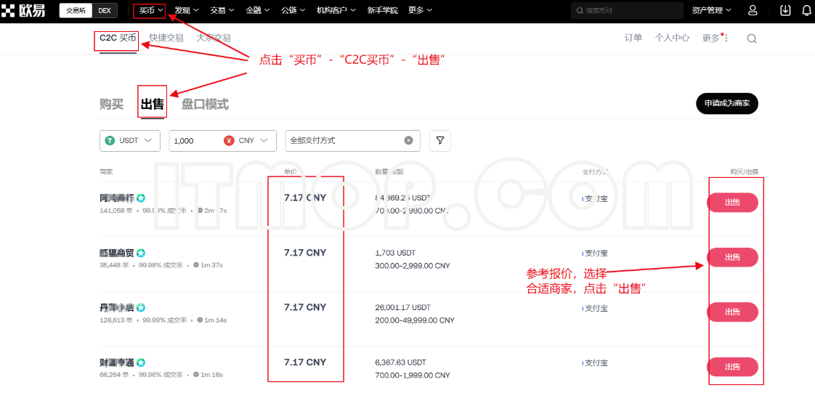The width and height of the screenshot is (815, 398).
Task: Click 出售 for the first merchant
Action: click(x=732, y=203)
